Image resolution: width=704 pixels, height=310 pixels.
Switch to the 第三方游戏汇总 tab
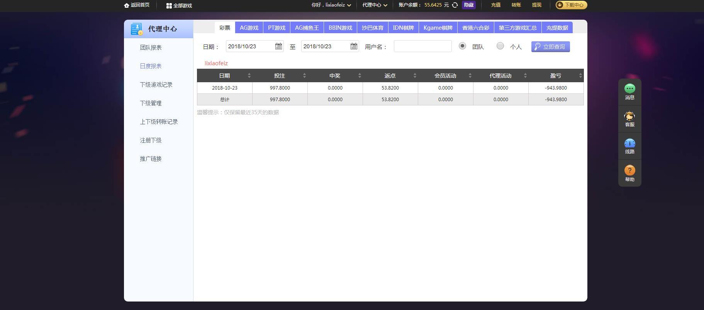pos(518,27)
